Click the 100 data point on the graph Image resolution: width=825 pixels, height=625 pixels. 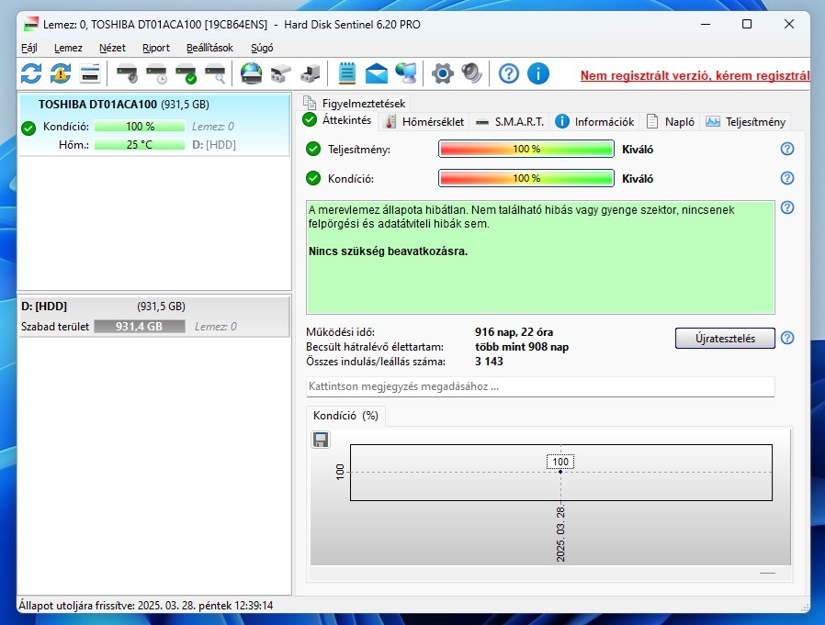(560, 472)
